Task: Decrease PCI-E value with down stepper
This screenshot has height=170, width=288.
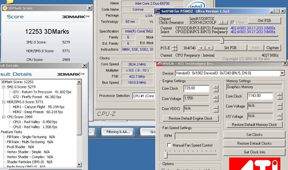Action: click(x=175, y=49)
